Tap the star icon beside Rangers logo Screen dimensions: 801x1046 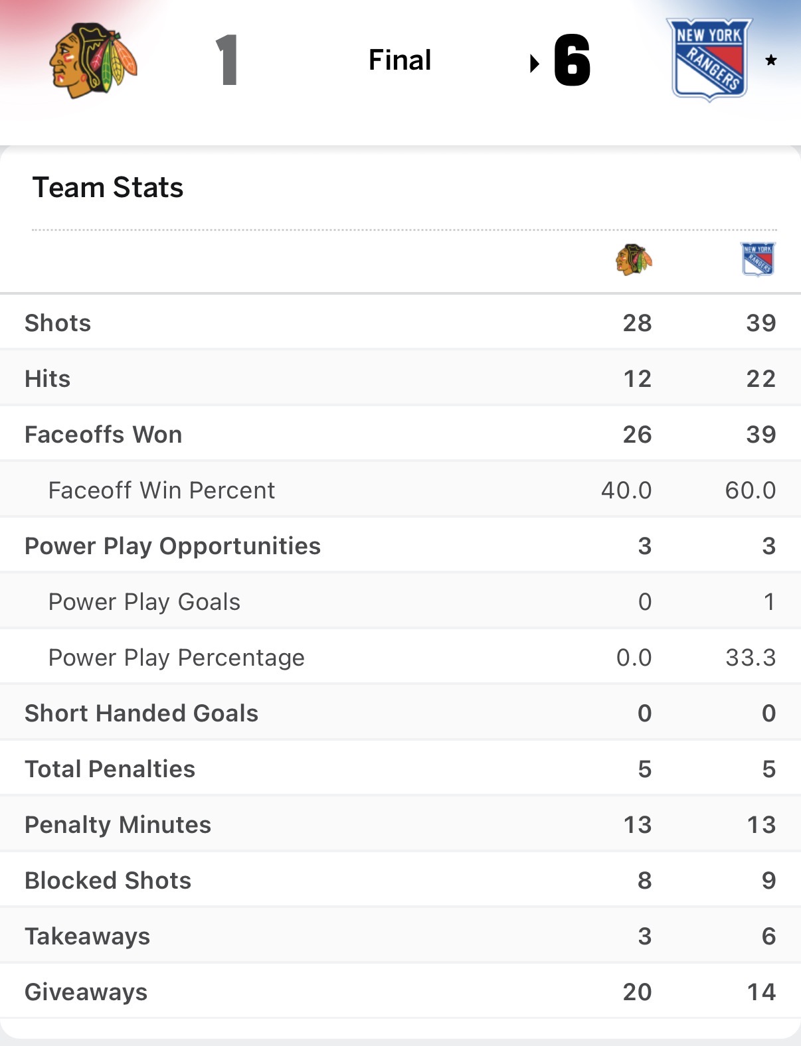[x=771, y=60]
